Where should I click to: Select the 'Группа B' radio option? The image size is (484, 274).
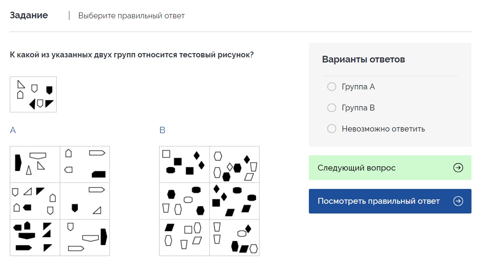(x=332, y=108)
